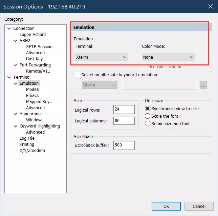Select X/Y/Zmodem in the tree

click(x=32, y=151)
